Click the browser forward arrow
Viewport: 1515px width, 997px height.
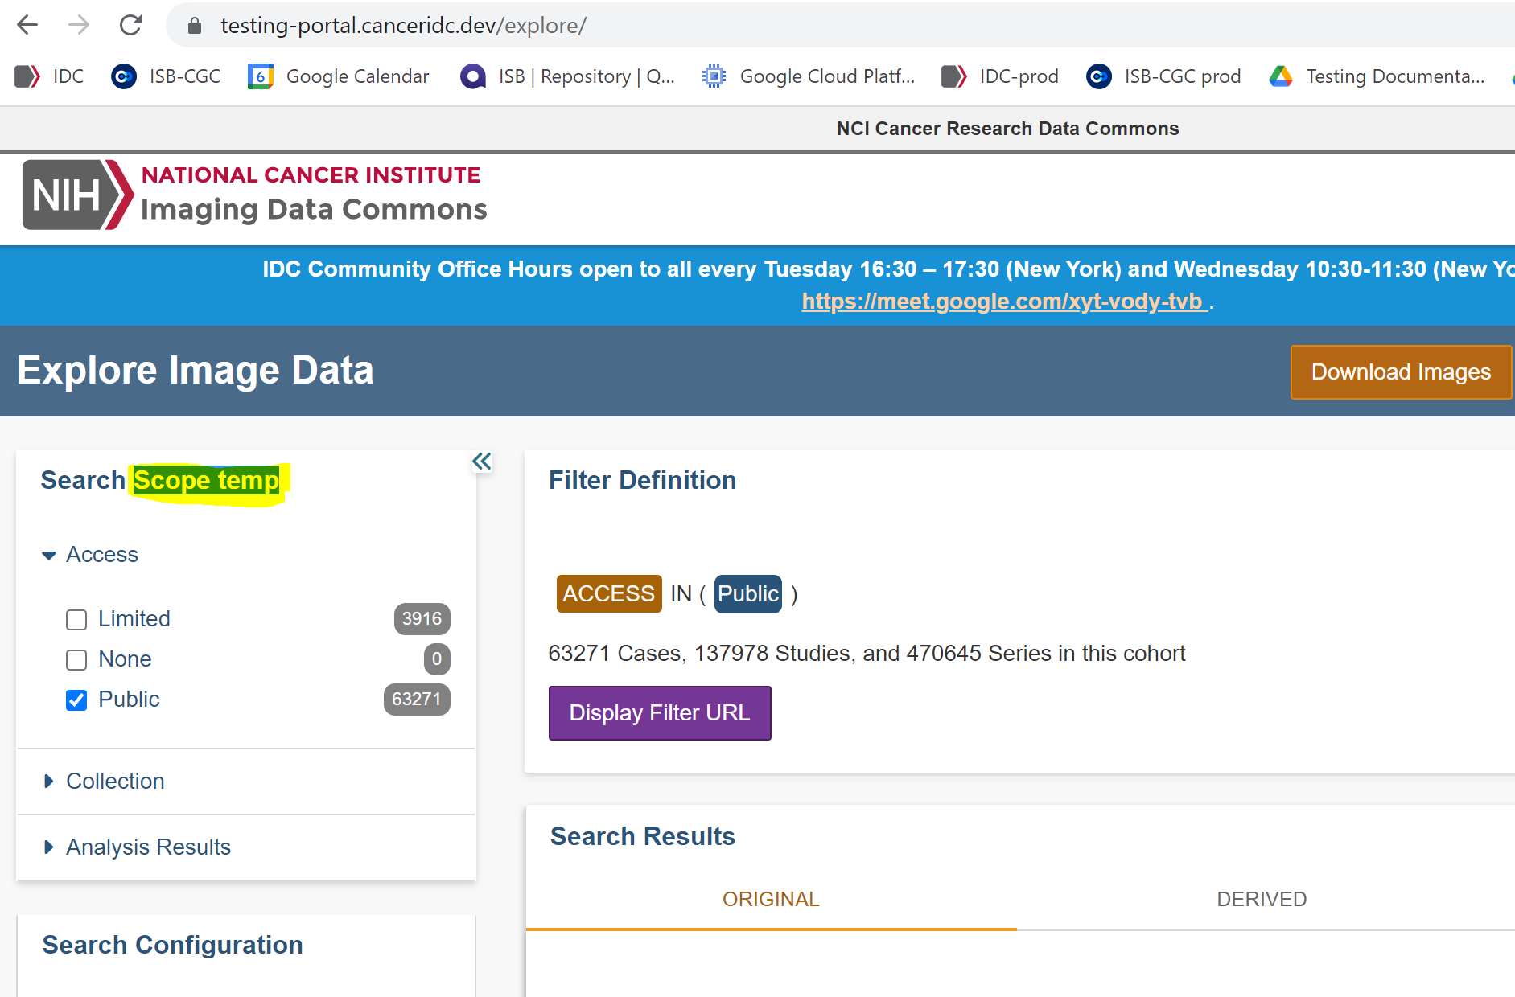coord(79,25)
